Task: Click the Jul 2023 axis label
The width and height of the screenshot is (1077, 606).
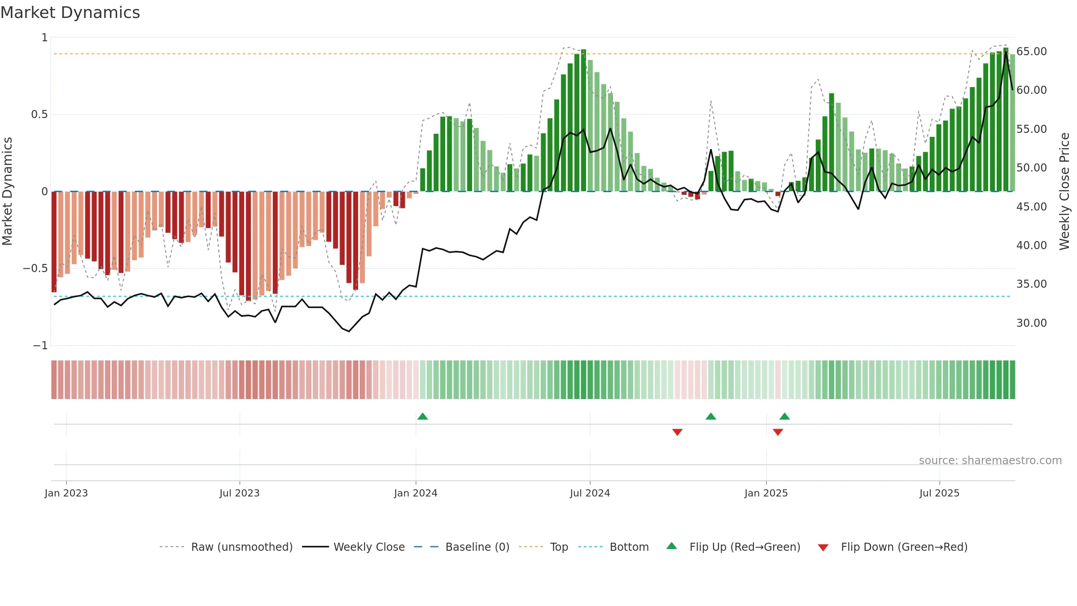Action: 240,493
